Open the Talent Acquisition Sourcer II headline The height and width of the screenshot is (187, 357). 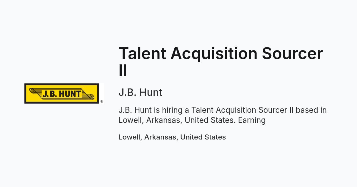coord(221,62)
